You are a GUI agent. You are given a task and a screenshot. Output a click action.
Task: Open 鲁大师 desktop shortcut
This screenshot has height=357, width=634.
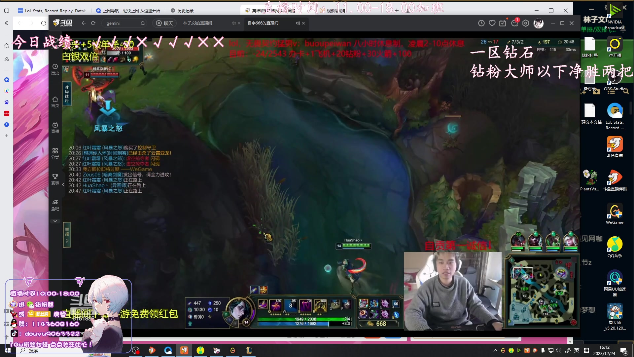click(615, 317)
